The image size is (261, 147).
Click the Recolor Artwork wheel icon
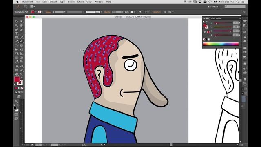tap(140, 12)
